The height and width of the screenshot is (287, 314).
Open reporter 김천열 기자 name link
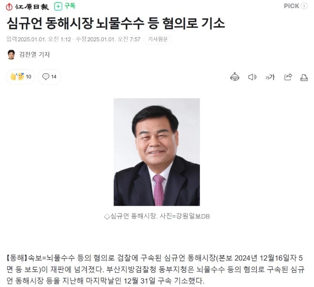coord(35,54)
